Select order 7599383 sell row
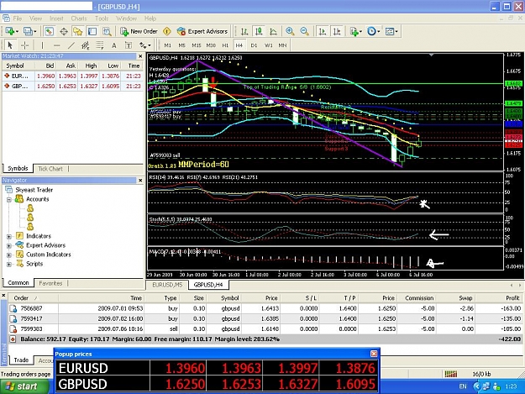 click(x=265, y=328)
